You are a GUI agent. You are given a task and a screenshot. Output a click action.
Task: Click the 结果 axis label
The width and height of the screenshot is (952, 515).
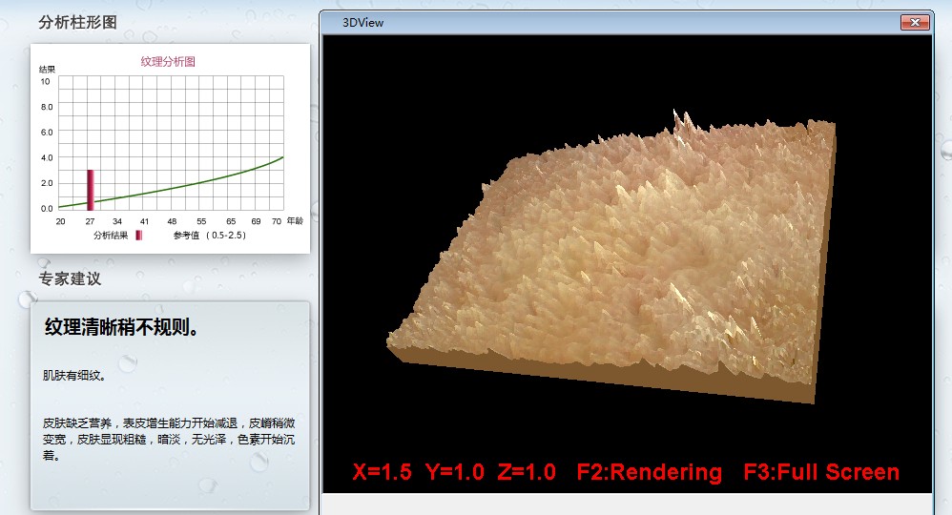47,70
